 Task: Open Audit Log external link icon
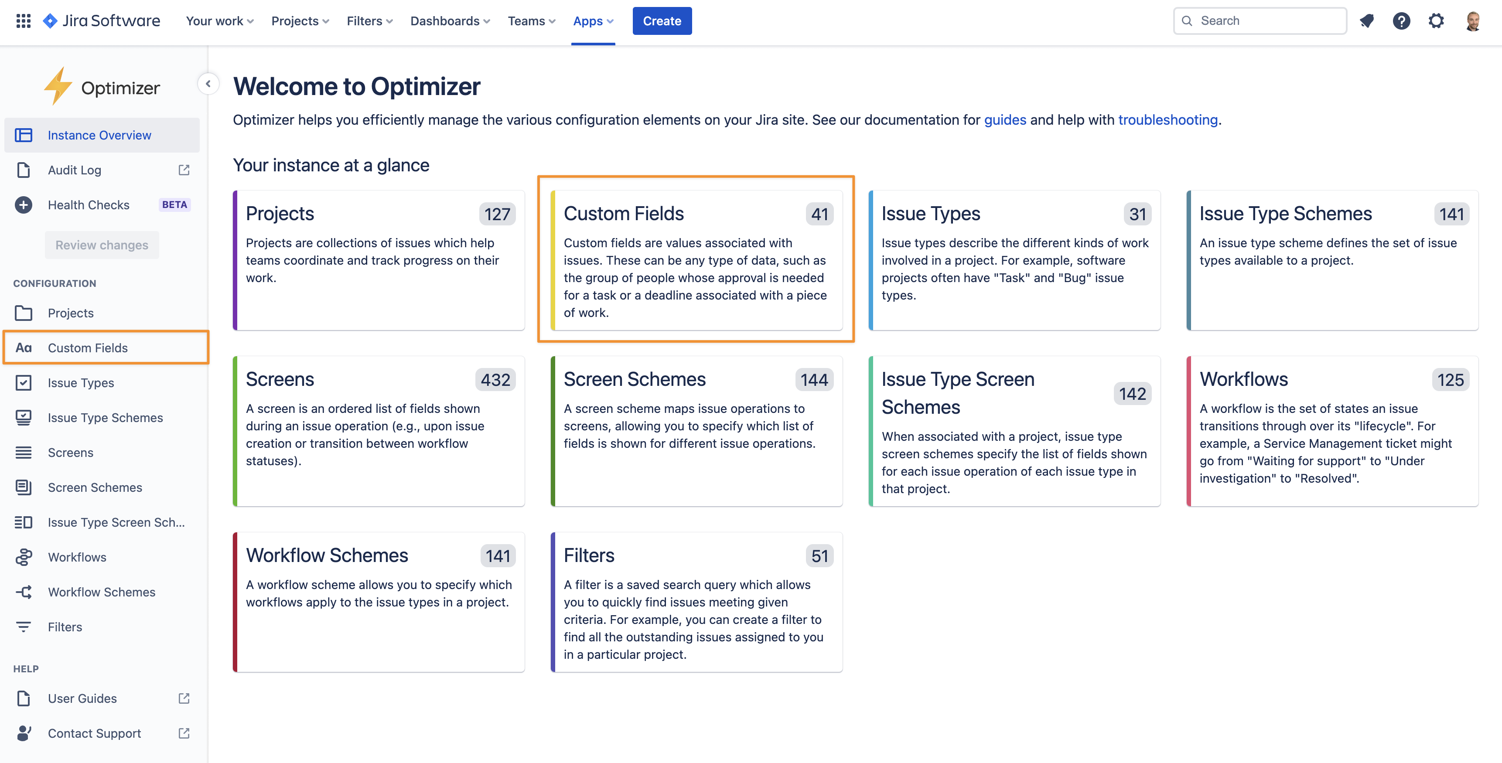[x=184, y=170]
